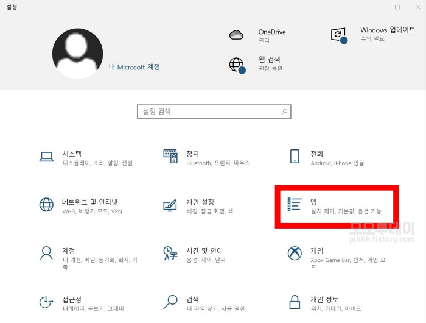Viewport: 426px width, 323px height.
Task: Open the 접근성 icon
Action: coord(46,302)
